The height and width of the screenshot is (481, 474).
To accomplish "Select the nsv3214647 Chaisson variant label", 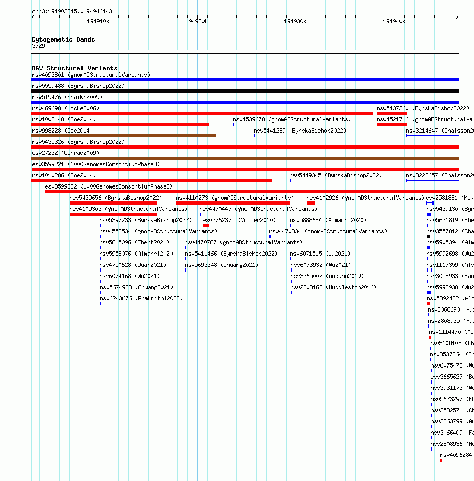I will point(440,131).
